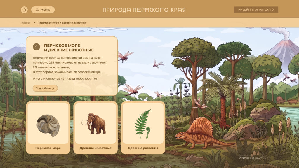Open МУЗЕЙНАЯ ИГРОТЕКА section
The height and width of the screenshot is (168, 299).
point(256,10)
